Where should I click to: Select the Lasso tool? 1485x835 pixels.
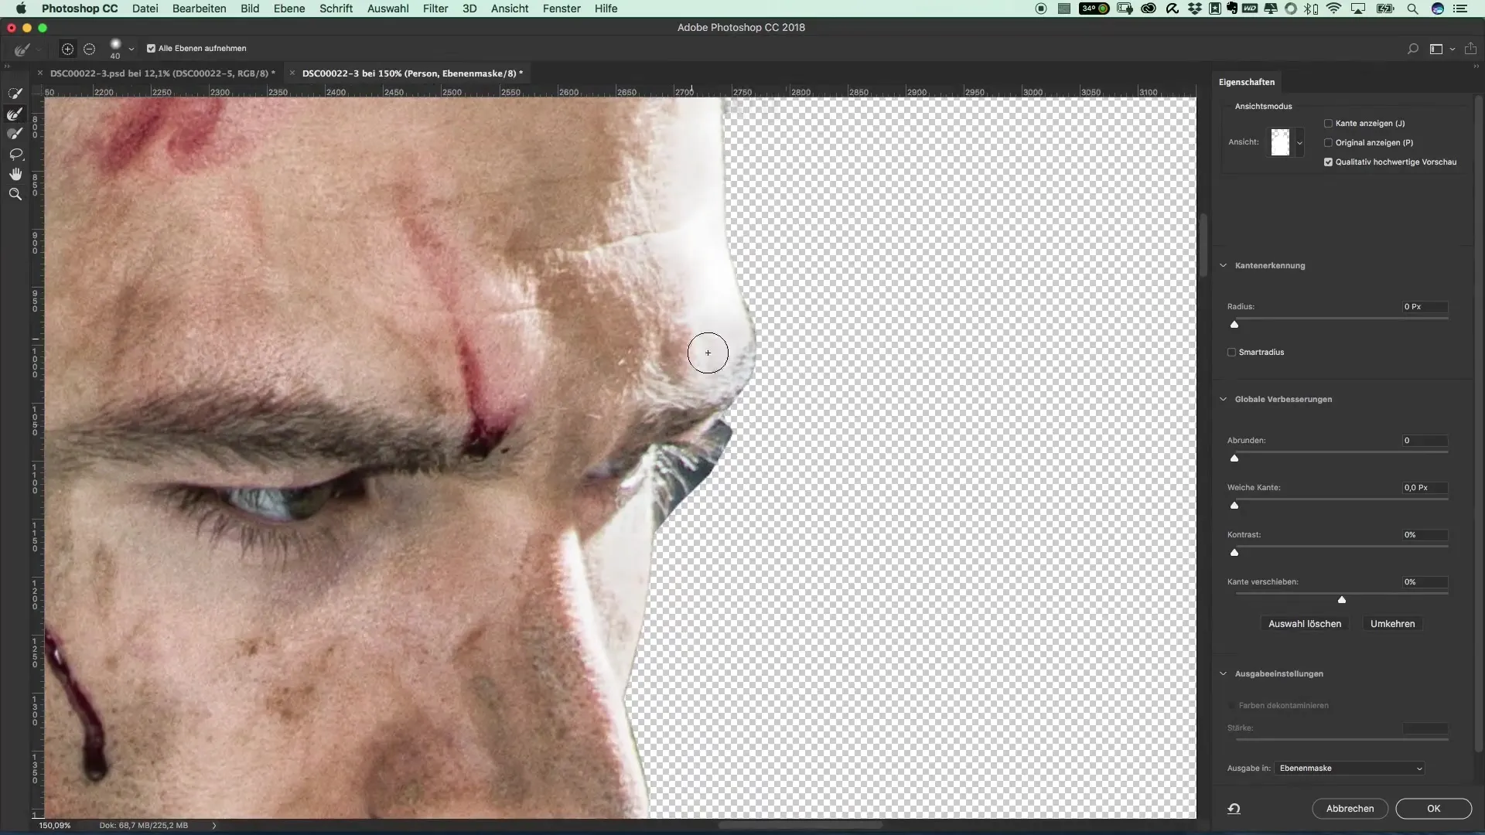[x=15, y=154]
